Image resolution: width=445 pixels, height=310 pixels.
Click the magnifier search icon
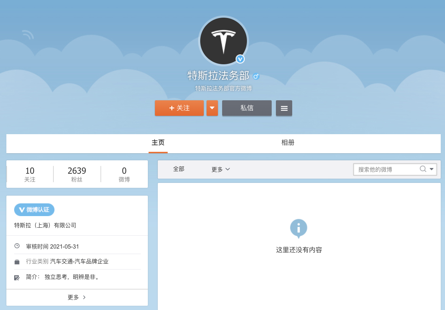click(423, 169)
